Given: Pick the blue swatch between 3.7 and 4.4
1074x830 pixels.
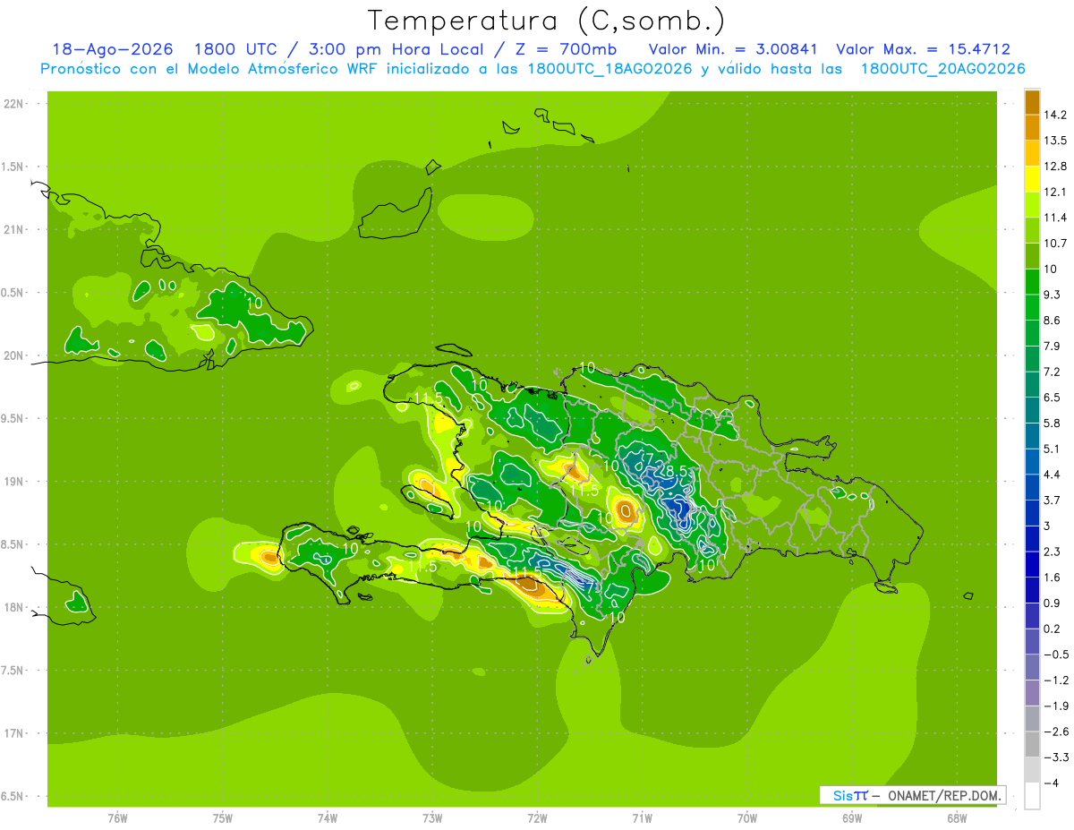Looking at the screenshot, I should click(1032, 487).
